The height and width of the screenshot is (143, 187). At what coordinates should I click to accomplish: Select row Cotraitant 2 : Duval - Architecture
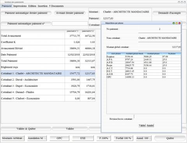tap(48, 79)
